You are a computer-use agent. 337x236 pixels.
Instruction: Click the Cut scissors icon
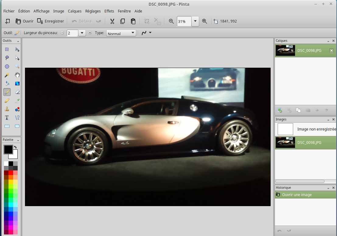click(x=112, y=21)
